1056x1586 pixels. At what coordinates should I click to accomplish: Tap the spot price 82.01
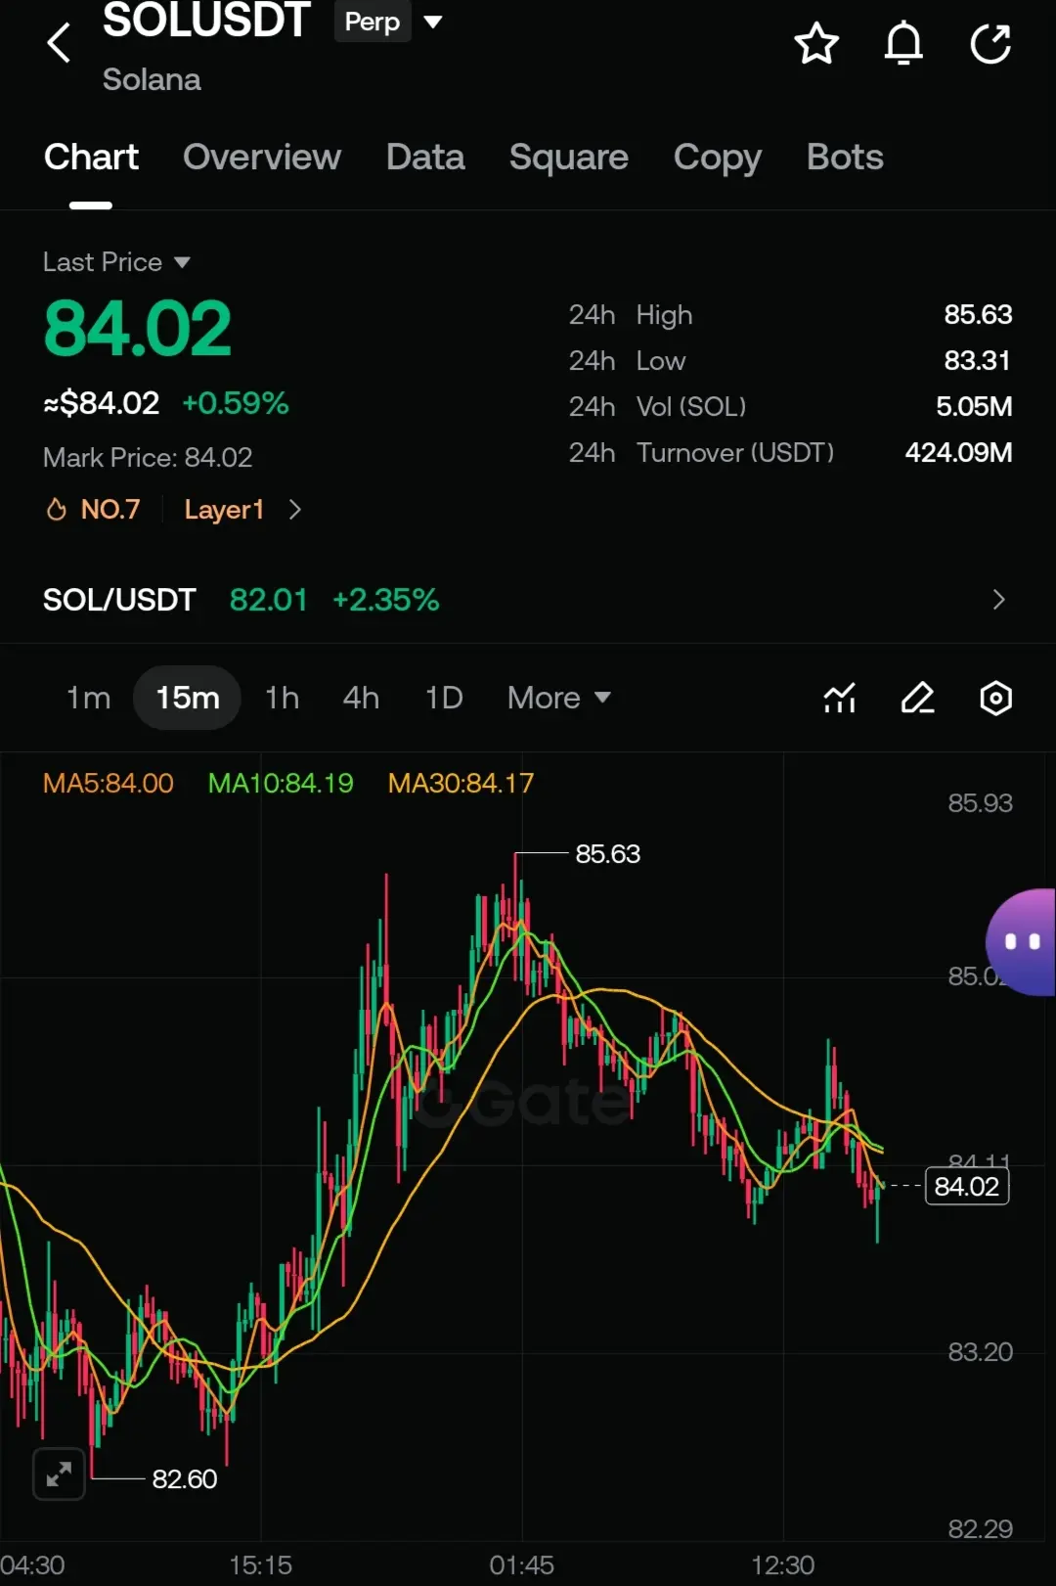point(268,600)
